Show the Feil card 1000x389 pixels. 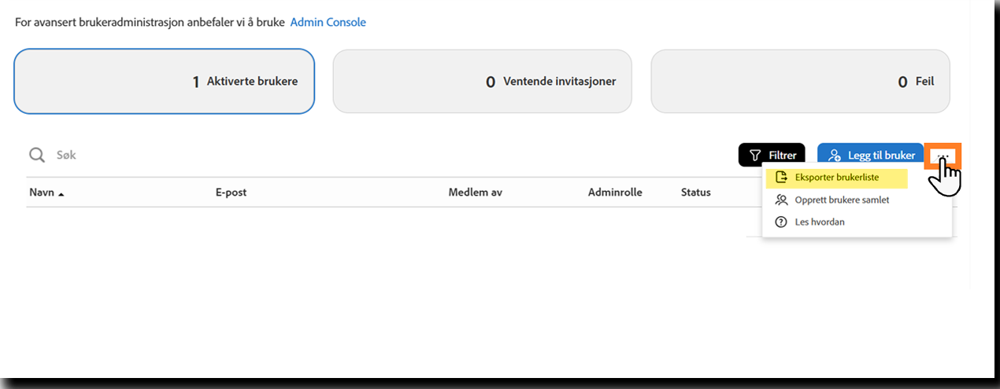800,82
